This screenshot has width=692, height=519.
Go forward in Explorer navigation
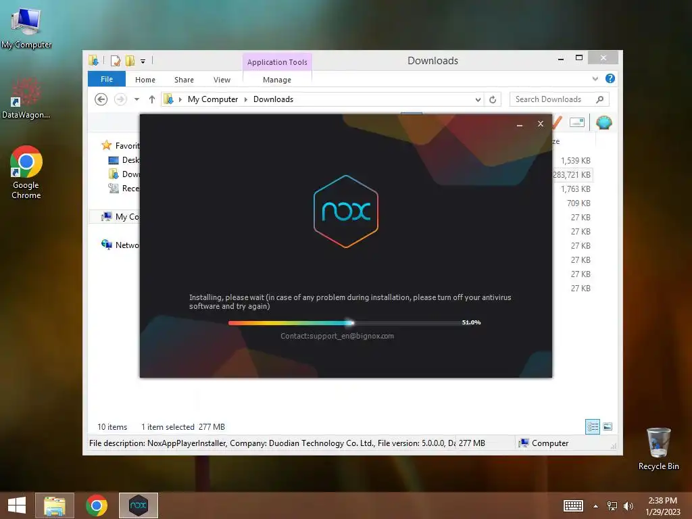click(120, 99)
